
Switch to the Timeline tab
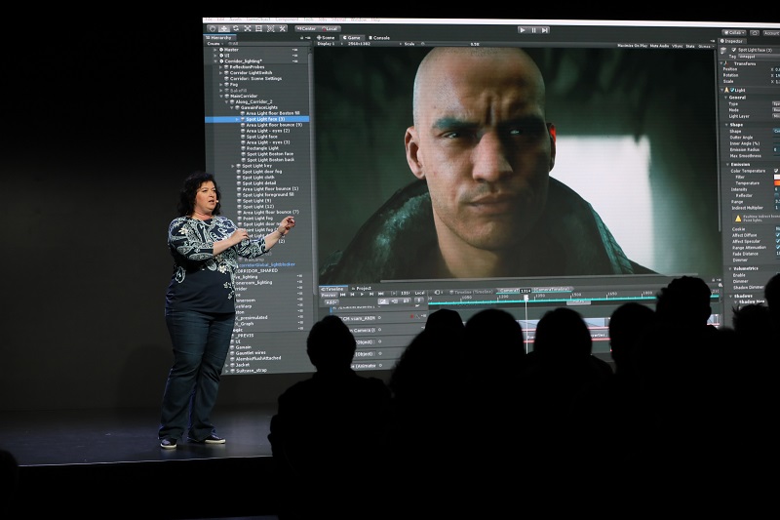click(332, 289)
